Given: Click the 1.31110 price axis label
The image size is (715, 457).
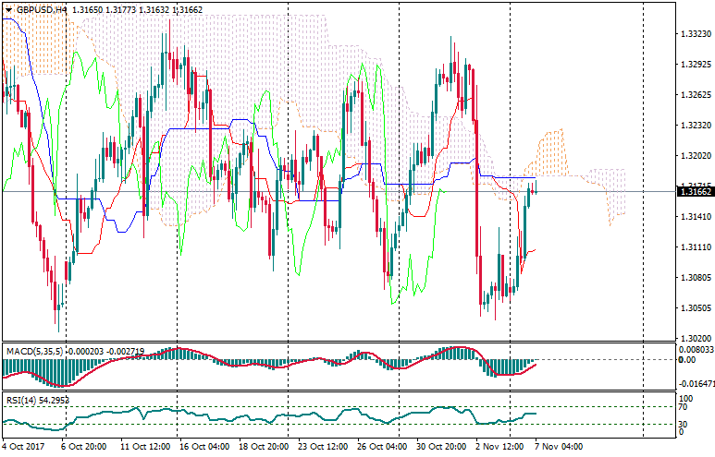Looking at the screenshot, I should tap(693, 247).
